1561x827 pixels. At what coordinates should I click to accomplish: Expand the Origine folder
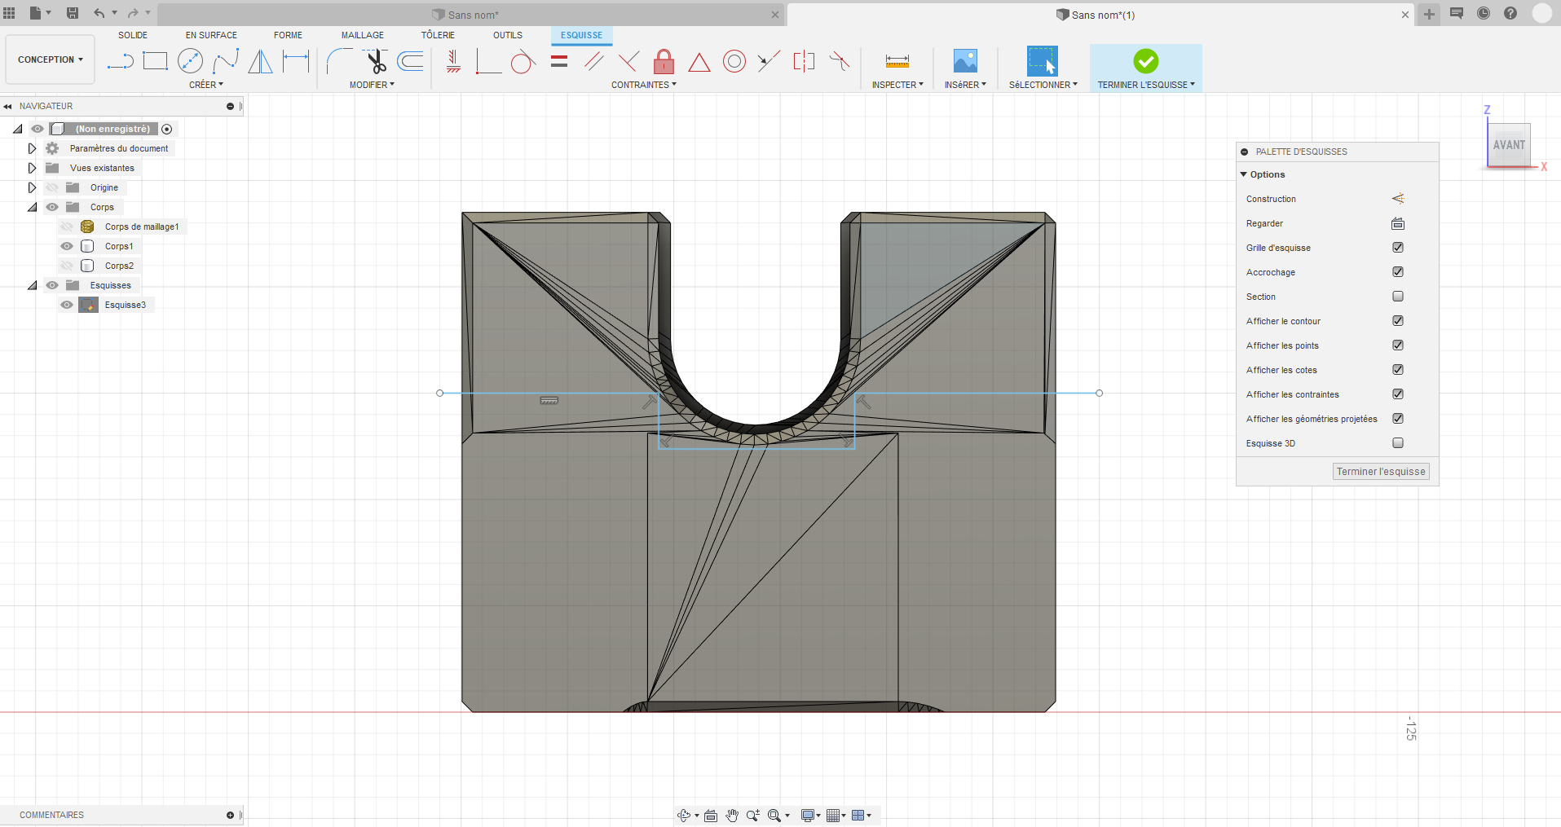32,187
